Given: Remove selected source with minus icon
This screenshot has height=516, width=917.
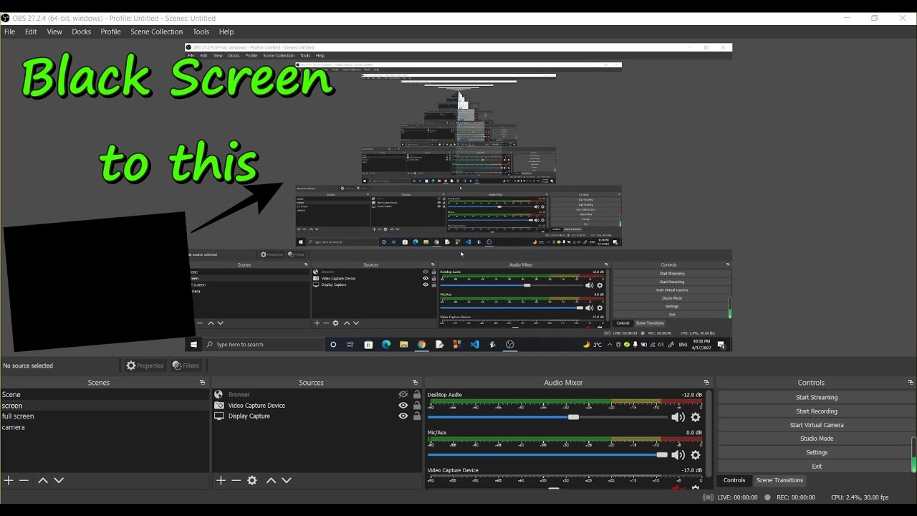Looking at the screenshot, I should 236,481.
